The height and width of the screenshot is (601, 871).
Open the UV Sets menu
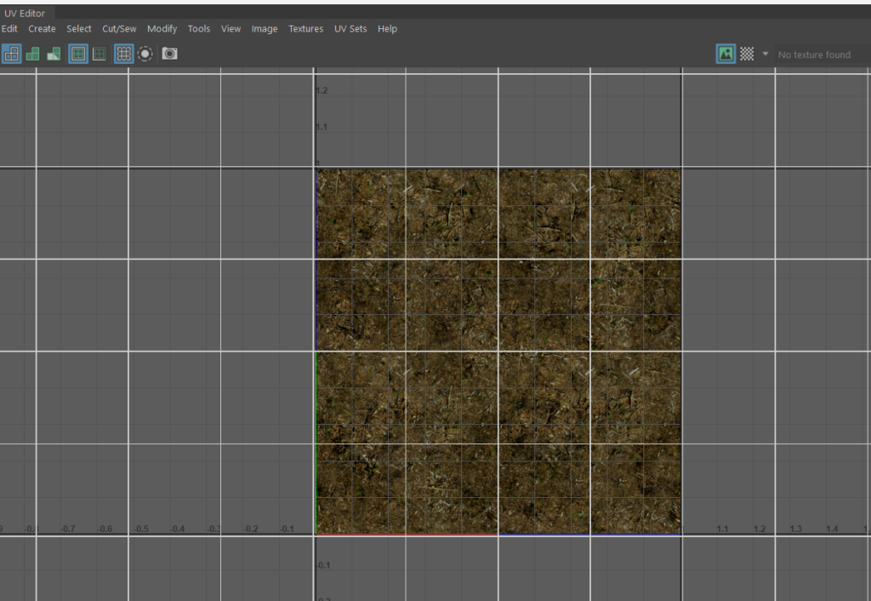(x=350, y=29)
